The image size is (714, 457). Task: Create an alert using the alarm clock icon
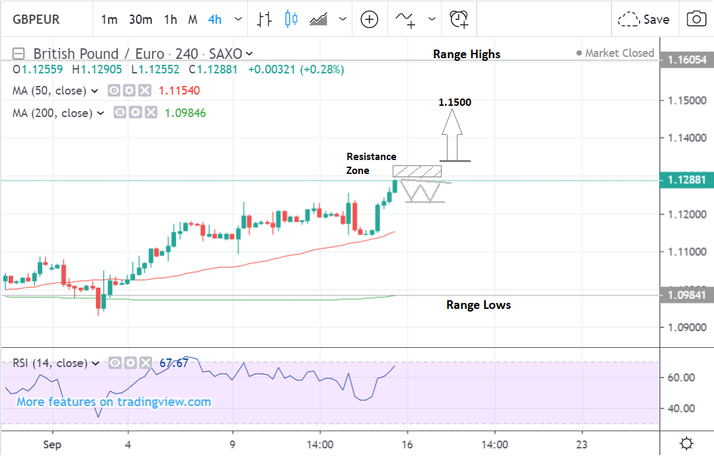pyautogui.click(x=458, y=19)
